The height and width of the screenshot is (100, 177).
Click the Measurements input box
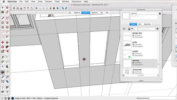click(x=162, y=98)
